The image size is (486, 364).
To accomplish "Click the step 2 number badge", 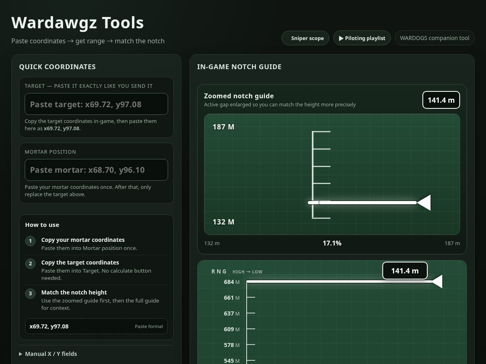I will click(x=30, y=264).
